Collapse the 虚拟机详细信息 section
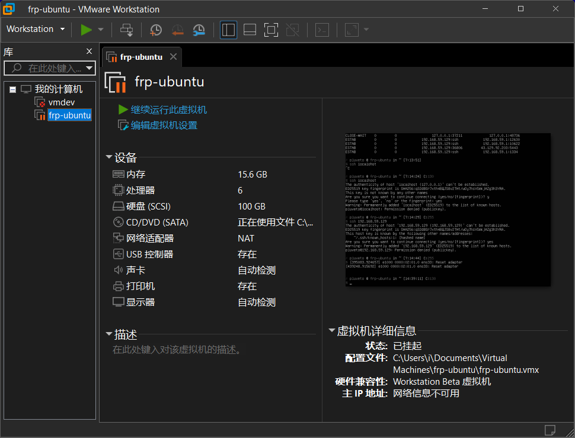The height and width of the screenshot is (438, 575). click(332, 330)
